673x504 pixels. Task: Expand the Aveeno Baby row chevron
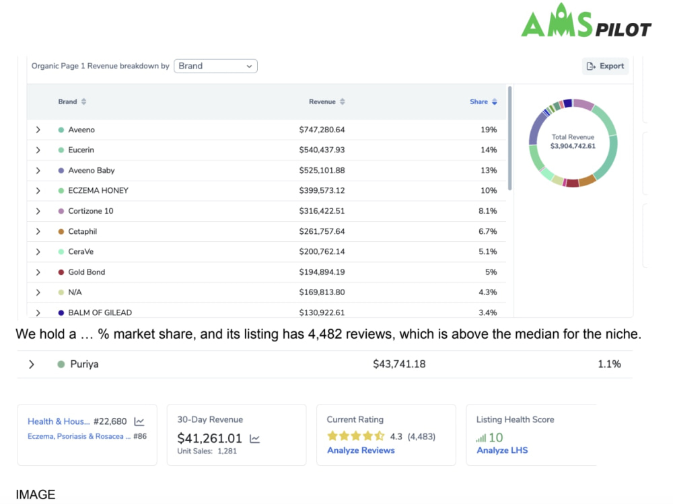(x=38, y=171)
